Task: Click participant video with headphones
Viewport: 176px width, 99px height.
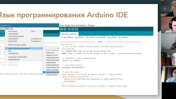Action: pyautogui.click(x=169, y=25)
